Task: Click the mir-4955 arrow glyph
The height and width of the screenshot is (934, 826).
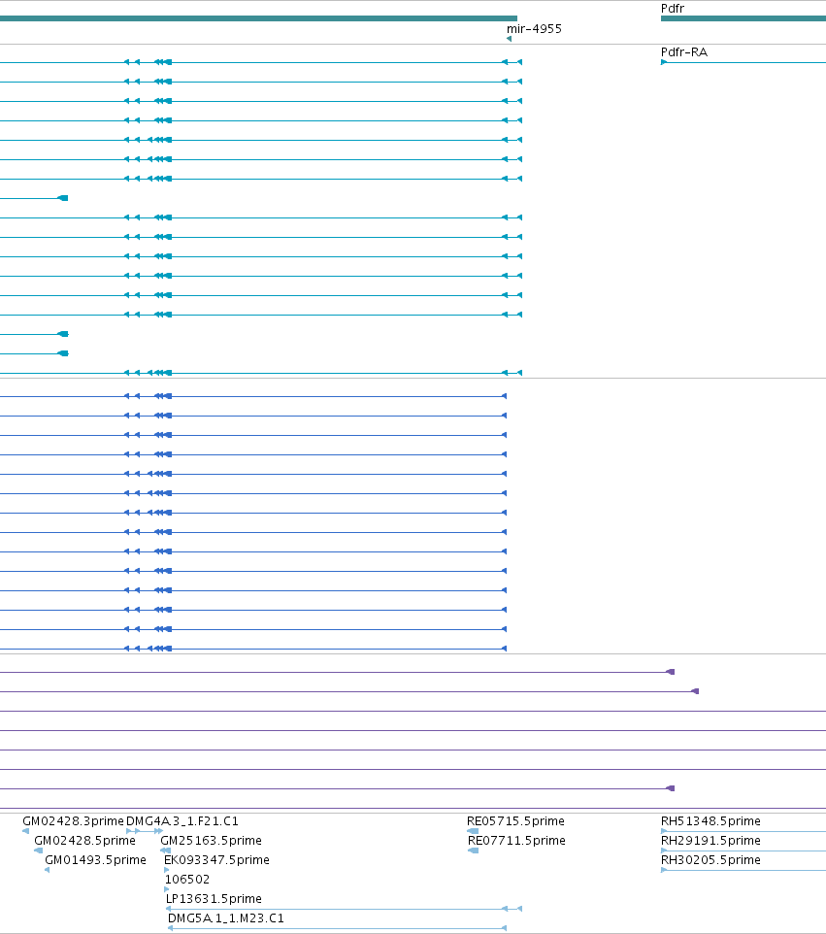Action: (509, 39)
